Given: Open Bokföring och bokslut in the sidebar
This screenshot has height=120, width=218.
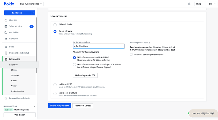Looking at the screenshot, I should (19, 53).
